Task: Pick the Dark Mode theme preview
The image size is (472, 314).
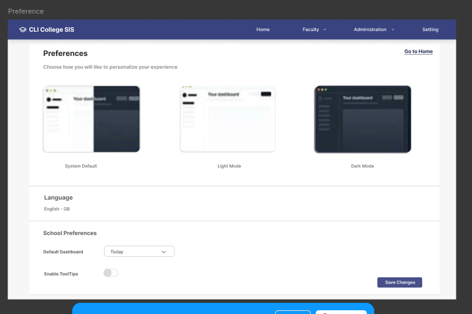Action: click(362, 119)
